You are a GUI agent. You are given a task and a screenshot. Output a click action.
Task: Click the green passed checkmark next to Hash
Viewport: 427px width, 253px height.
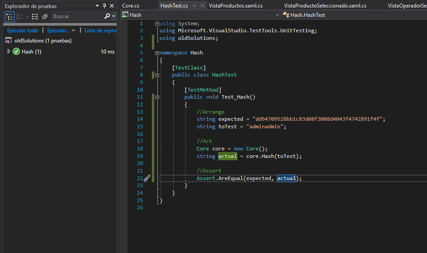[17, 52]
